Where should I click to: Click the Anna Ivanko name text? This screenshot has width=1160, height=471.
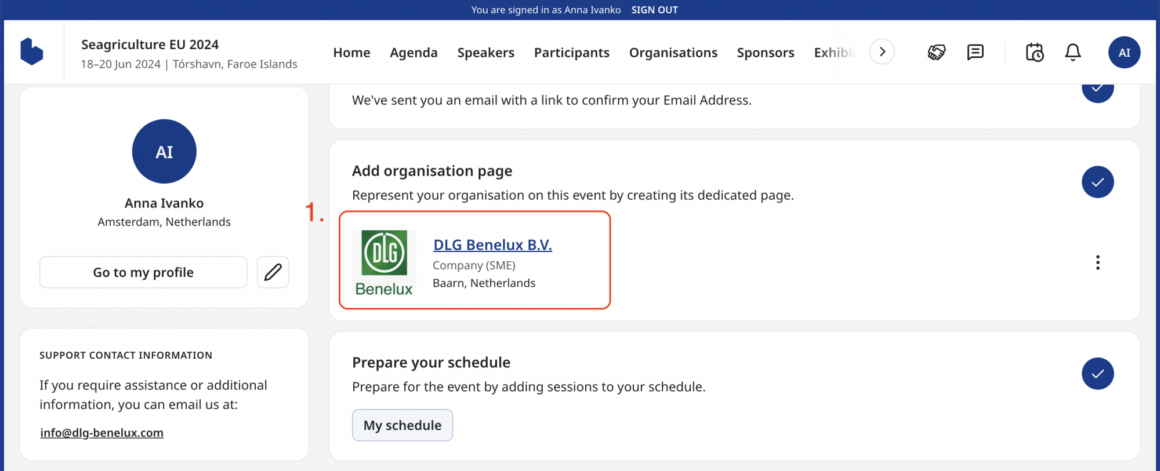(x=164, y=203)
